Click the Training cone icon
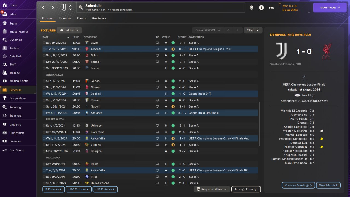Screen dimensions: 350x197 coord(4,73)
